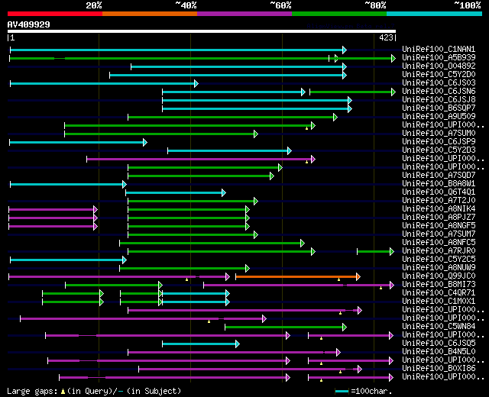Open hit UniRef100_C1NAN1
This screenshot has height=397, width=489.
tap(439, 49)
